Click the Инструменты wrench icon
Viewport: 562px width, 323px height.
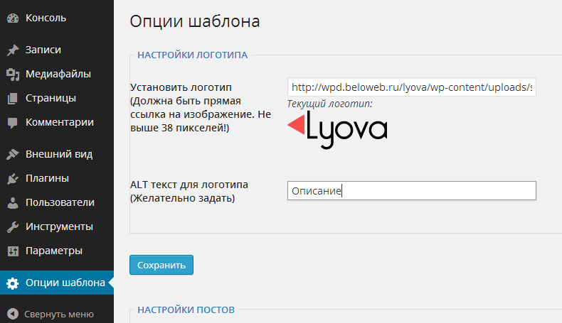pos(12,227)
